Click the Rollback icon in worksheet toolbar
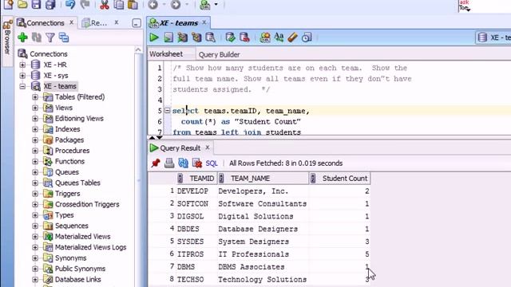 point(244,37)
